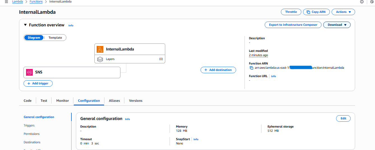Click the orange Lambda function icon
This screenshot has height=150, width=375.
tap(100, 49)
